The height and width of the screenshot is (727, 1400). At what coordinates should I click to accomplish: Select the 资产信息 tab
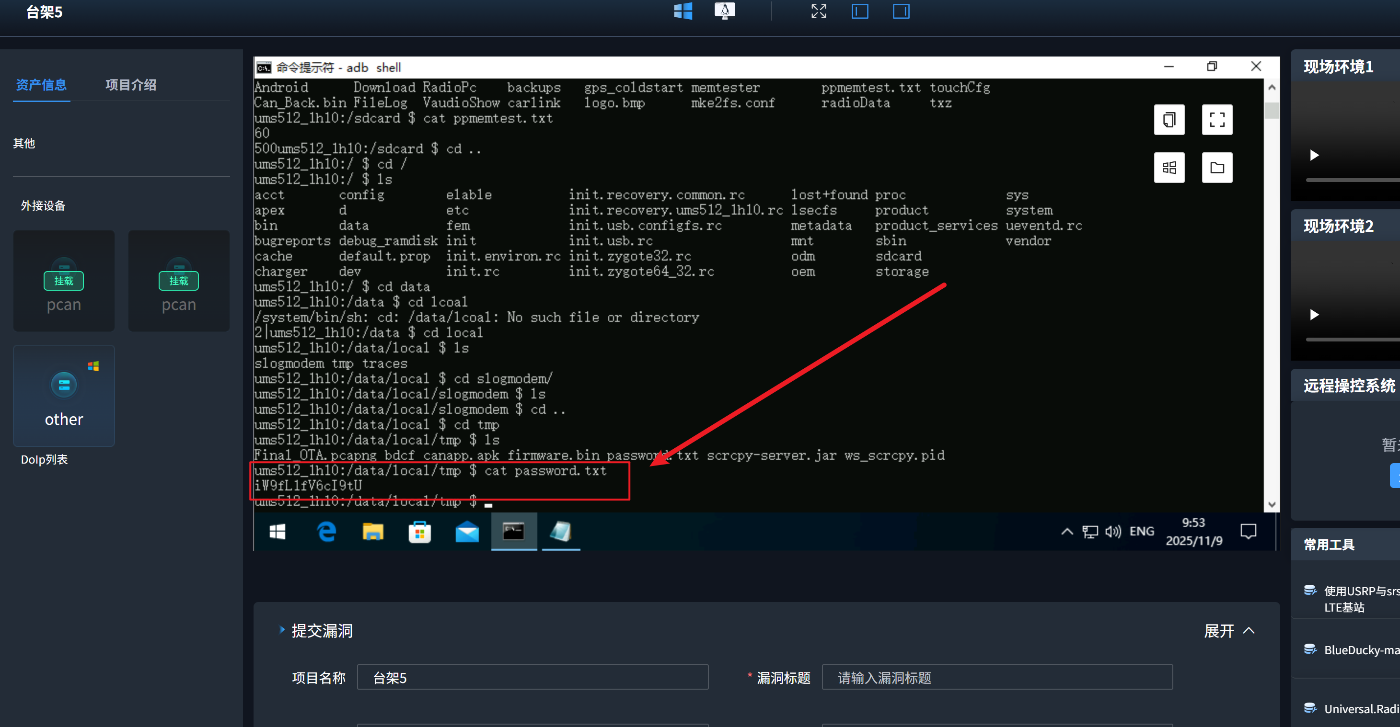pos(41,85)
